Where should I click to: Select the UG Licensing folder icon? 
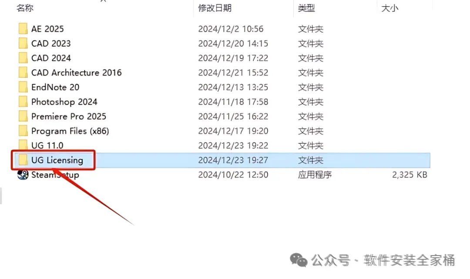point(23,160)
